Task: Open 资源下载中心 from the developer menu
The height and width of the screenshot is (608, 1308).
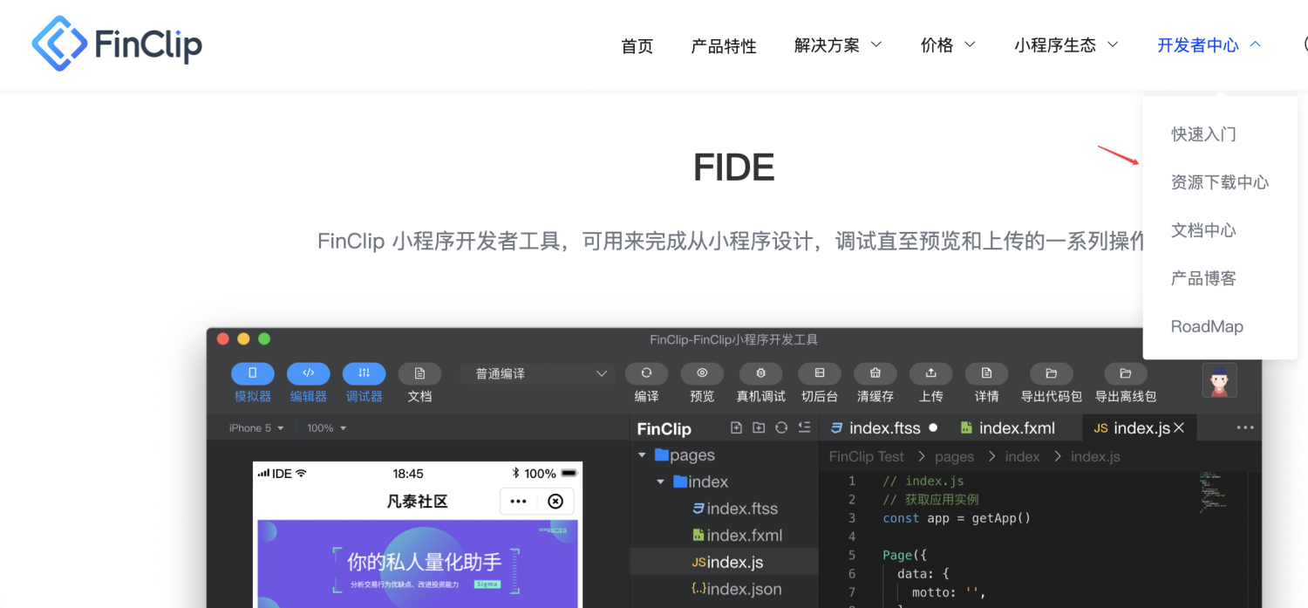Action: [x=1220, y=181]
